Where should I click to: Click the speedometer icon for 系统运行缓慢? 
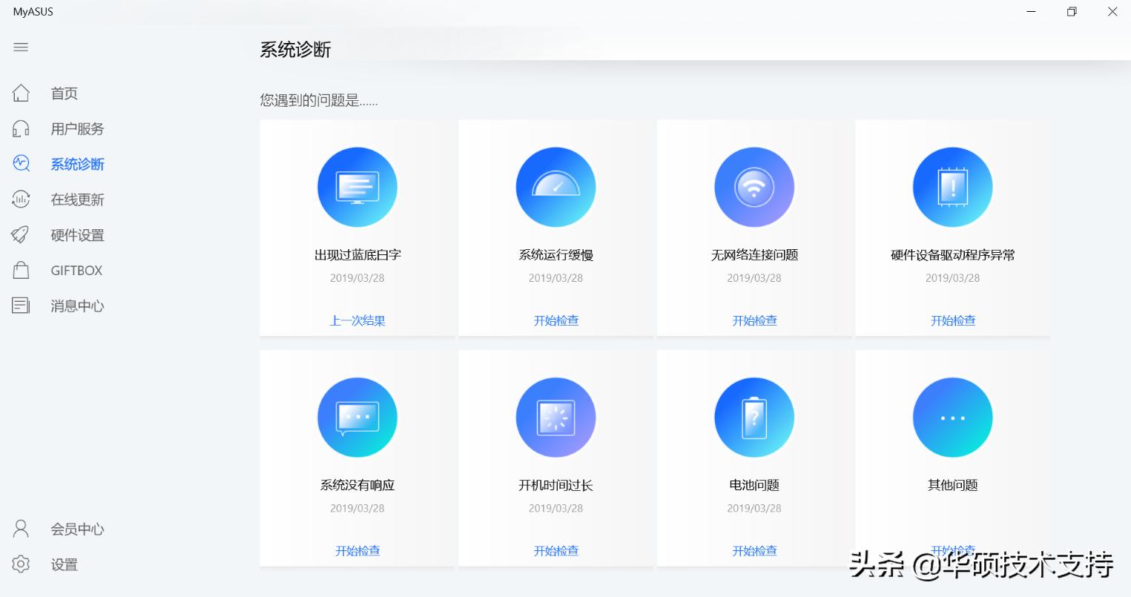tap(555, 187)
